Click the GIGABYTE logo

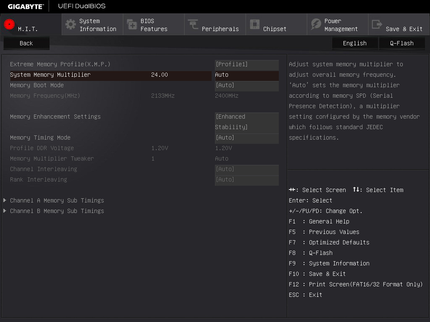26,6
